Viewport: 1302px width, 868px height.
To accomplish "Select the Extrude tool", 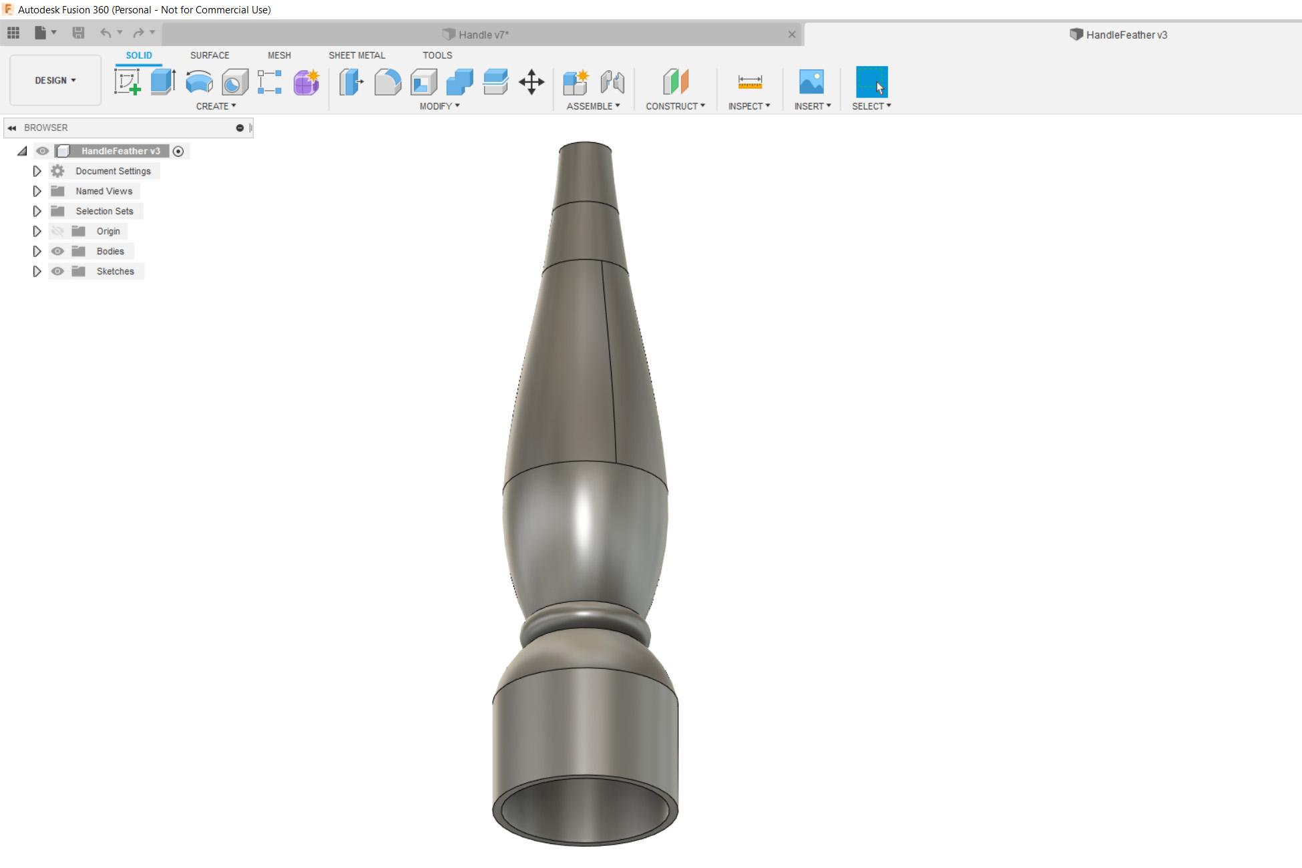I will click(163, 82).
